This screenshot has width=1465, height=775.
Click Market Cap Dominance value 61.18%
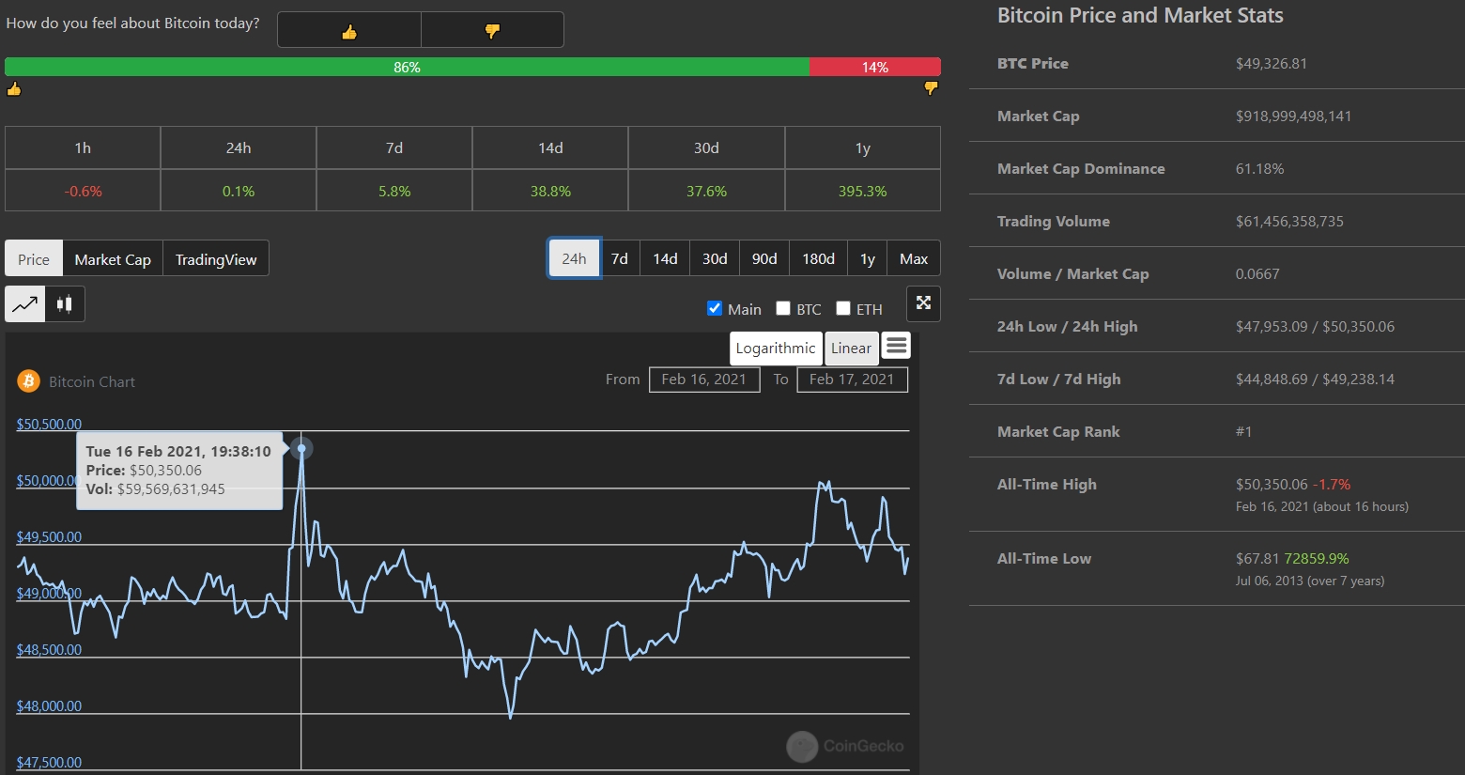(x=1259, y=169)
